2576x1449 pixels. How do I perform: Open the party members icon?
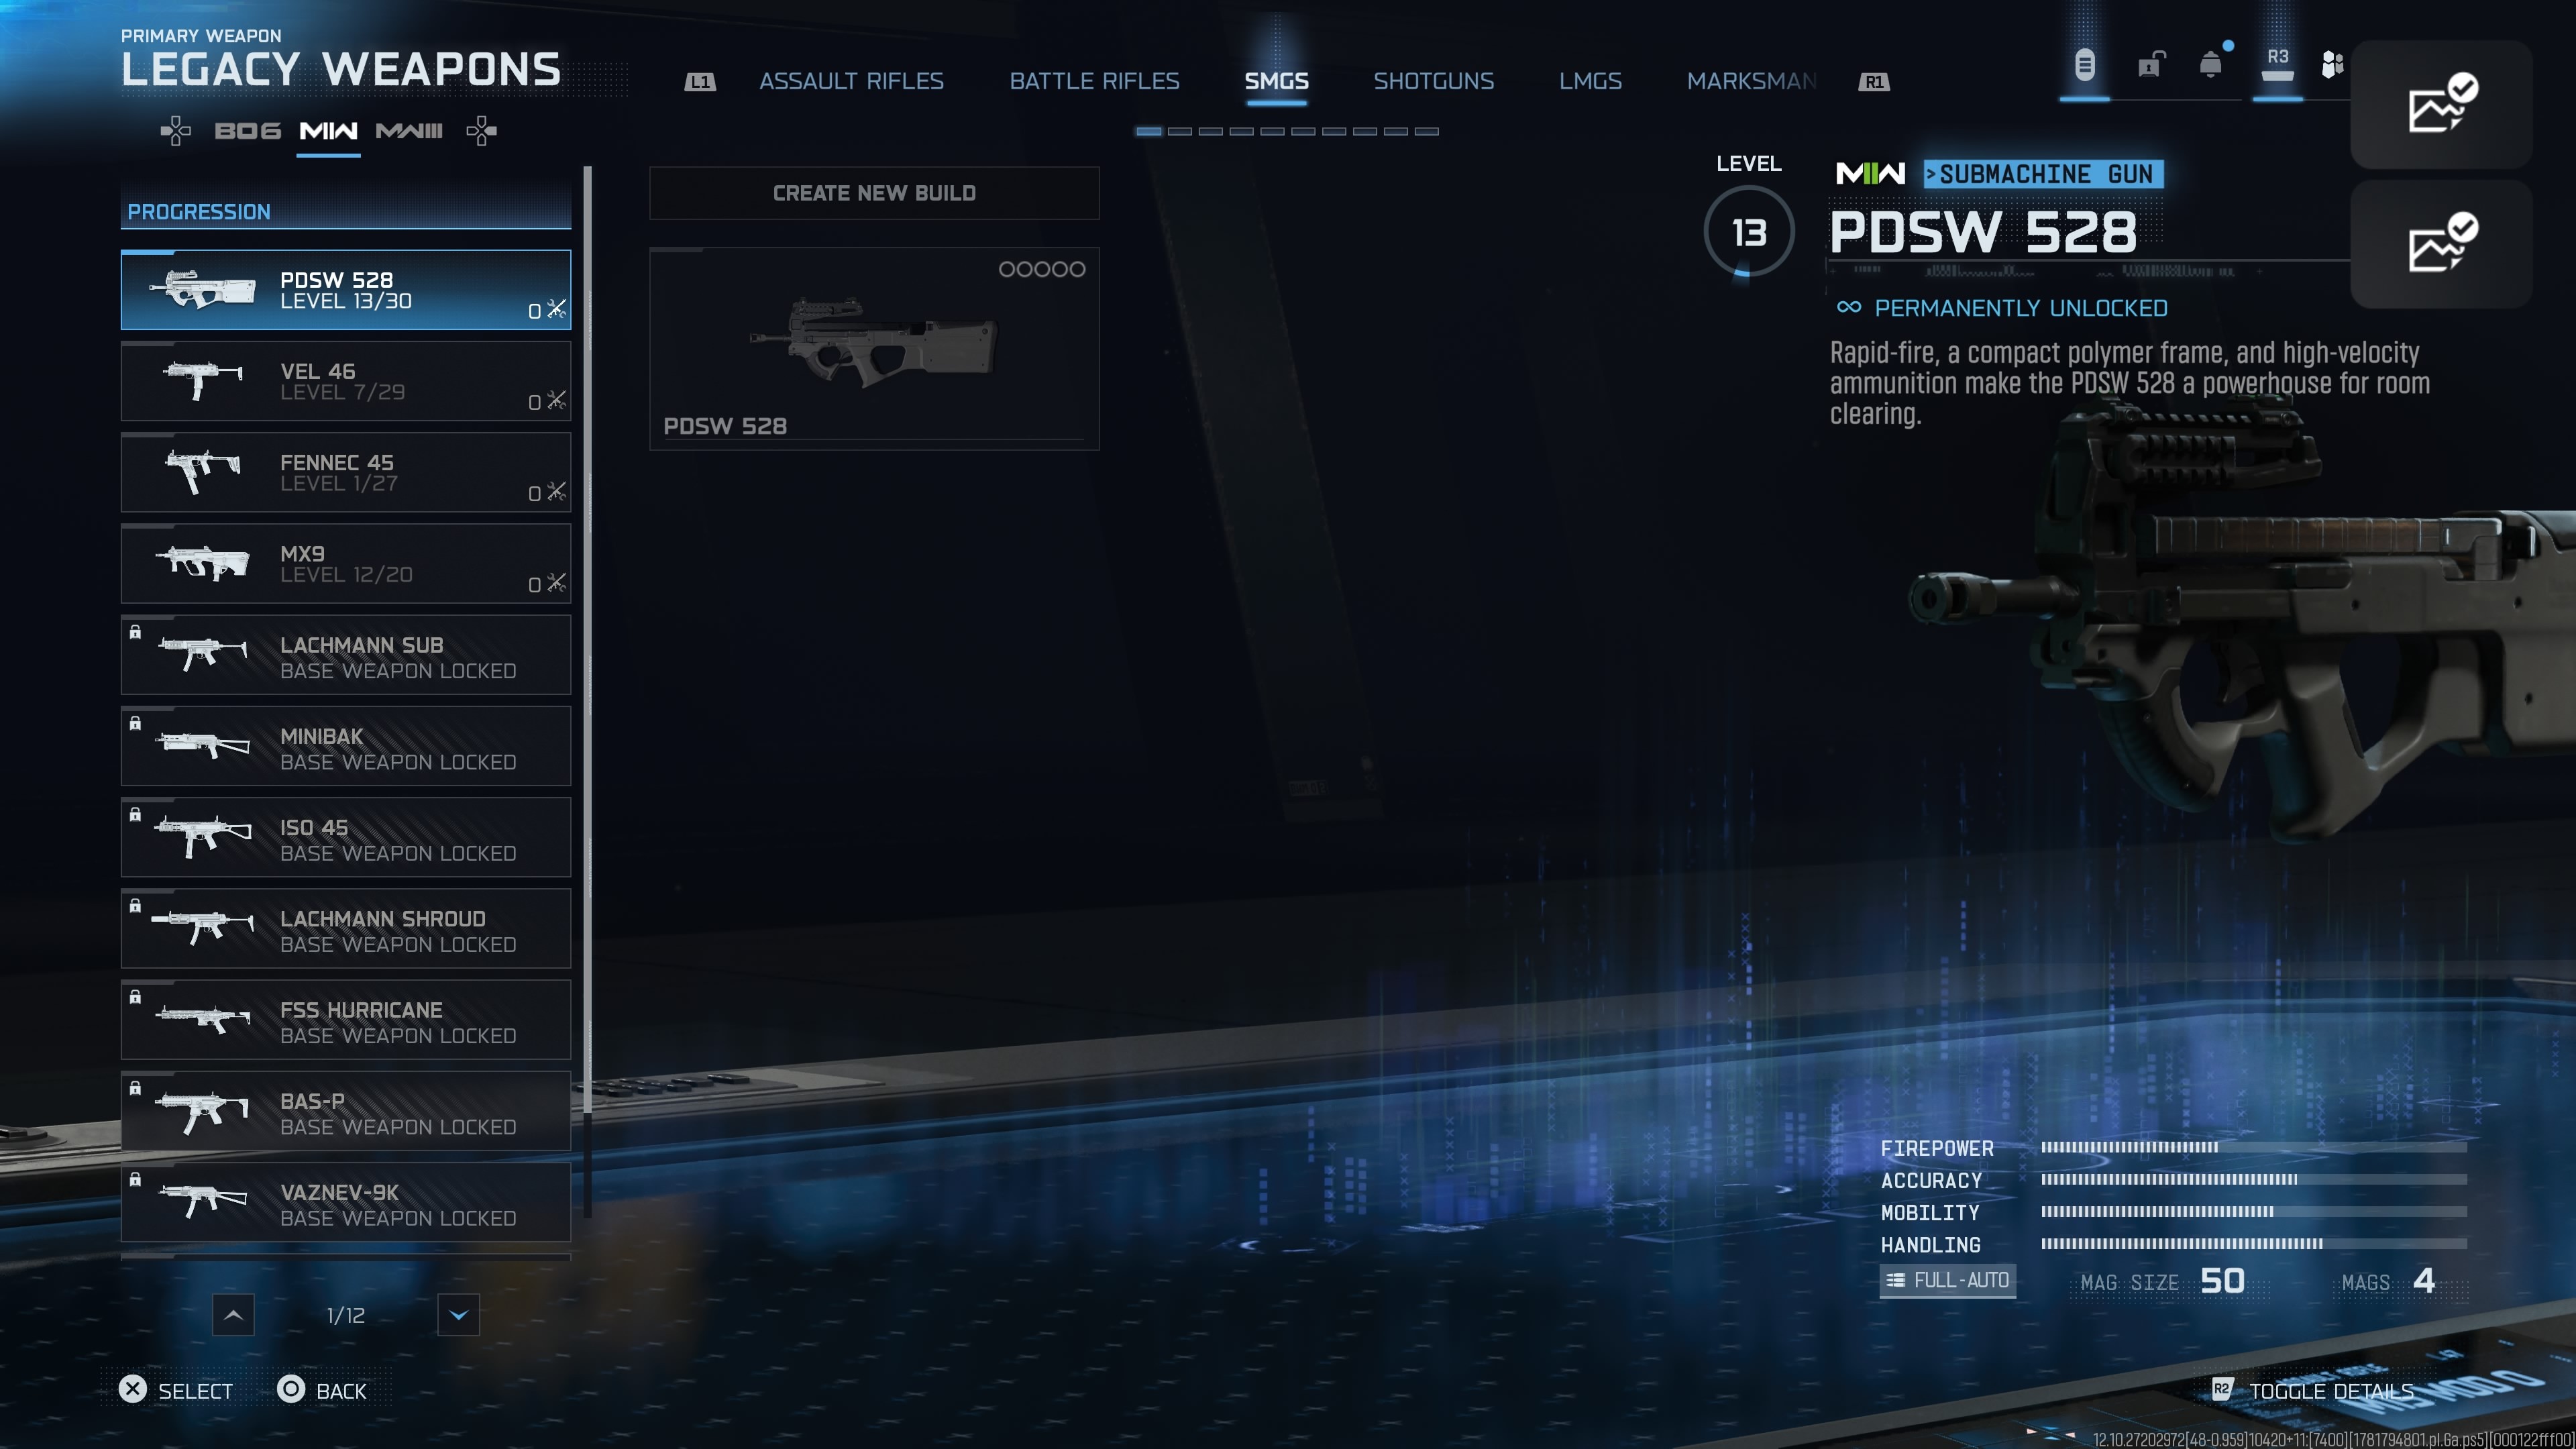click(x=2332, y=65)
